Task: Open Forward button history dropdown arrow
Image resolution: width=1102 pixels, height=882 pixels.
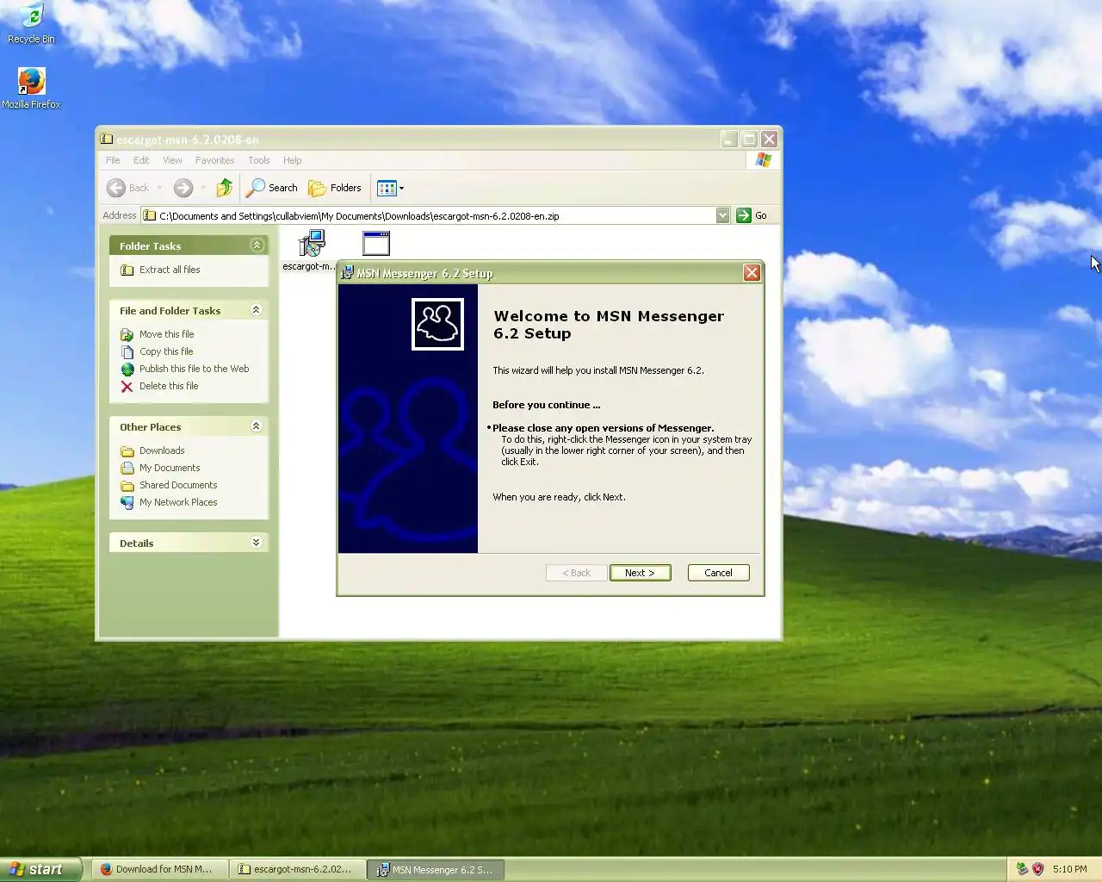Action: point(203,188)
